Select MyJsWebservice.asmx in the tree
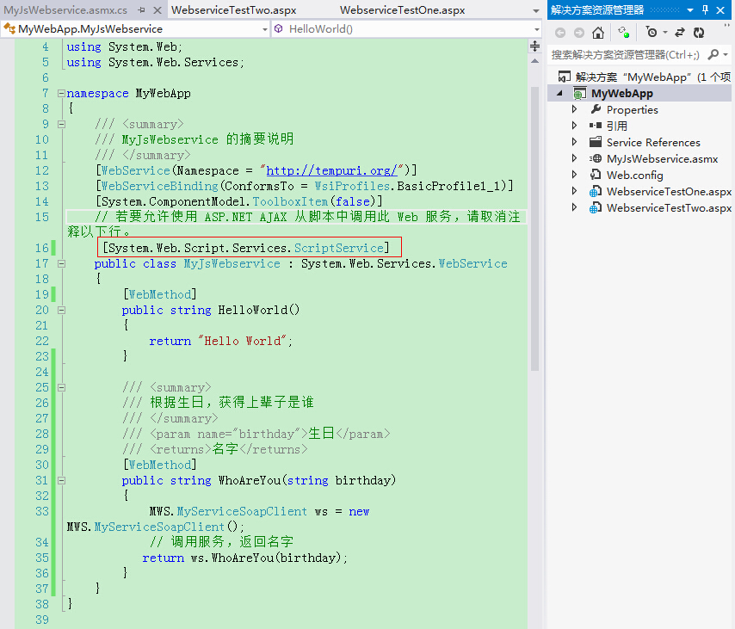This screenshot has height=629, width=735. point(663,159)
